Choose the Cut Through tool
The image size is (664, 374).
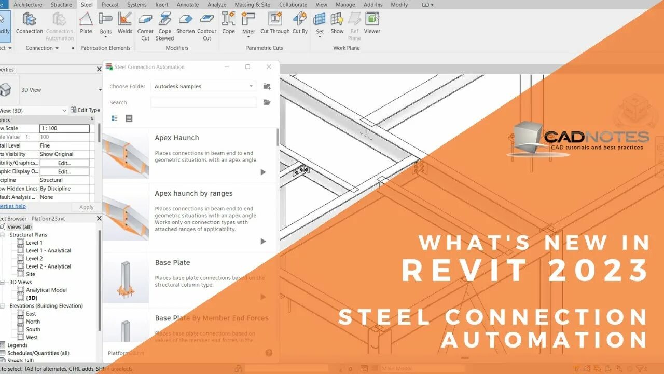[275, 23]
